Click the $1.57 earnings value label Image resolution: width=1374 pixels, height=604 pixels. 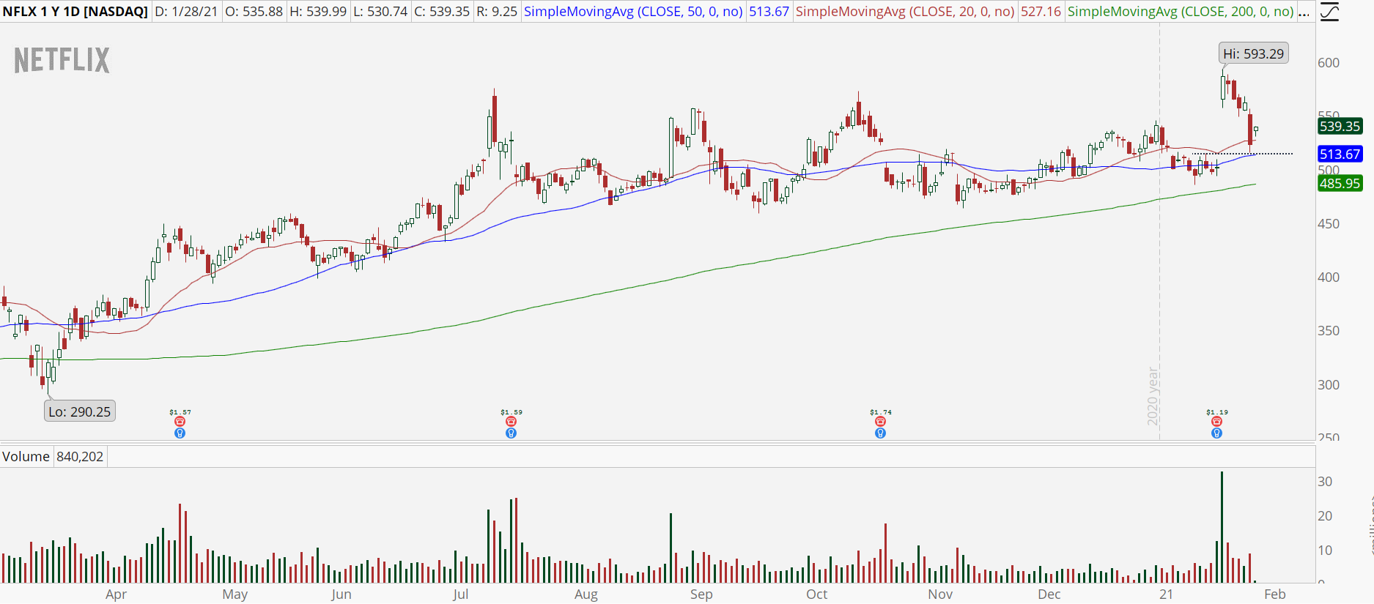(x=180, y=412)
